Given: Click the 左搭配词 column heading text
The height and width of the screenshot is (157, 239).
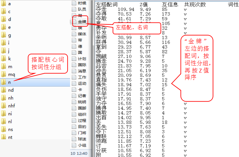Looking at the screenshot, I should [x=107, y=4].
